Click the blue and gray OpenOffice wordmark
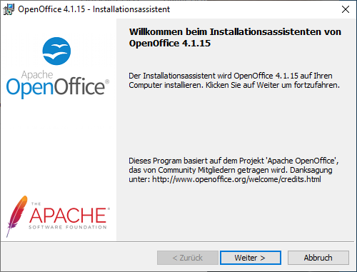 (57, 87)
